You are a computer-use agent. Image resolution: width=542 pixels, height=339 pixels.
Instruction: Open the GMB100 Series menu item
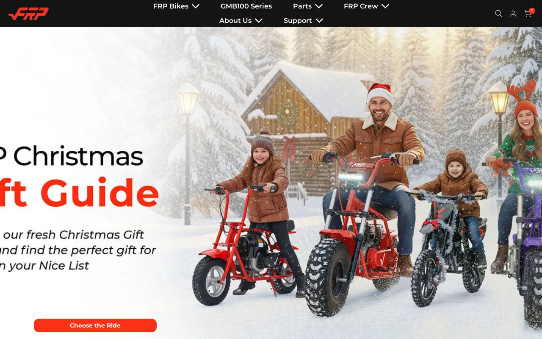246,6
